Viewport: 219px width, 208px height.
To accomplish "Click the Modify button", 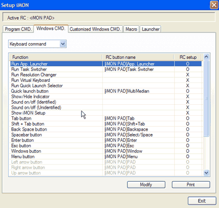I will click(x=146, y=184).
